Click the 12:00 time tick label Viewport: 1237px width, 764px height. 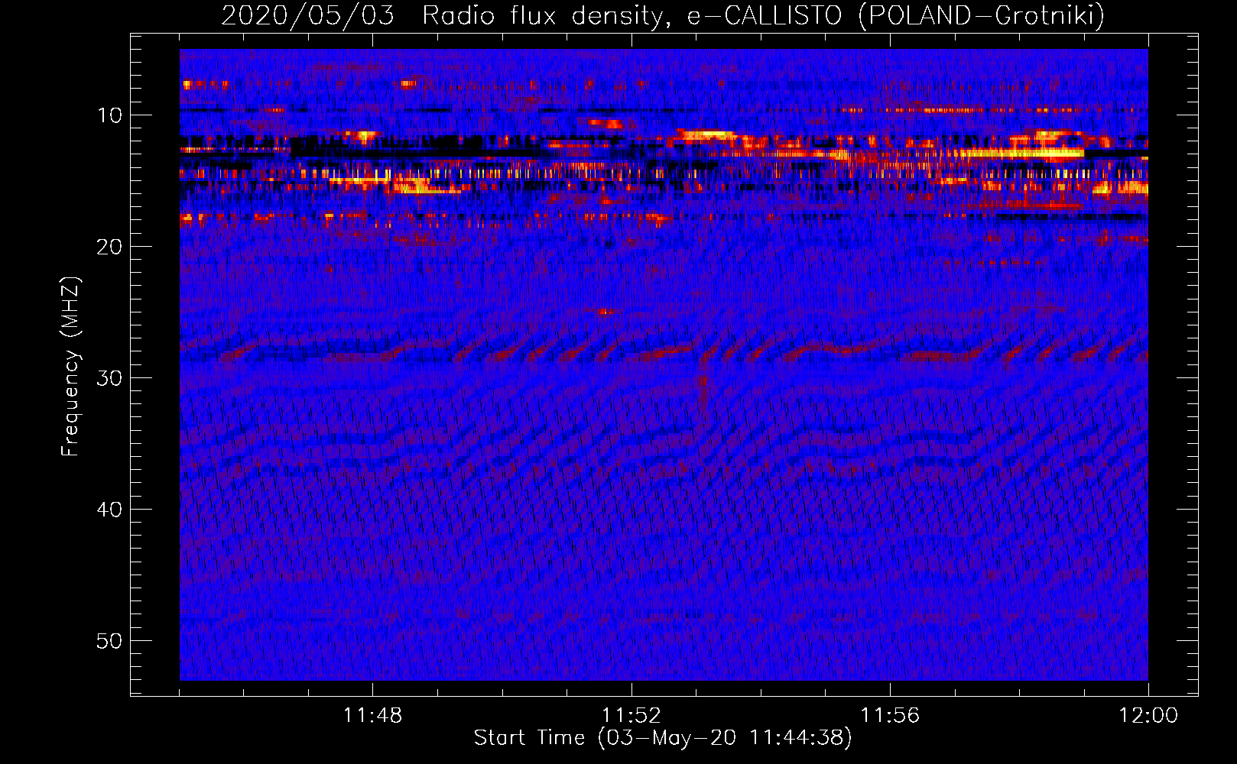click(1148, 716)
